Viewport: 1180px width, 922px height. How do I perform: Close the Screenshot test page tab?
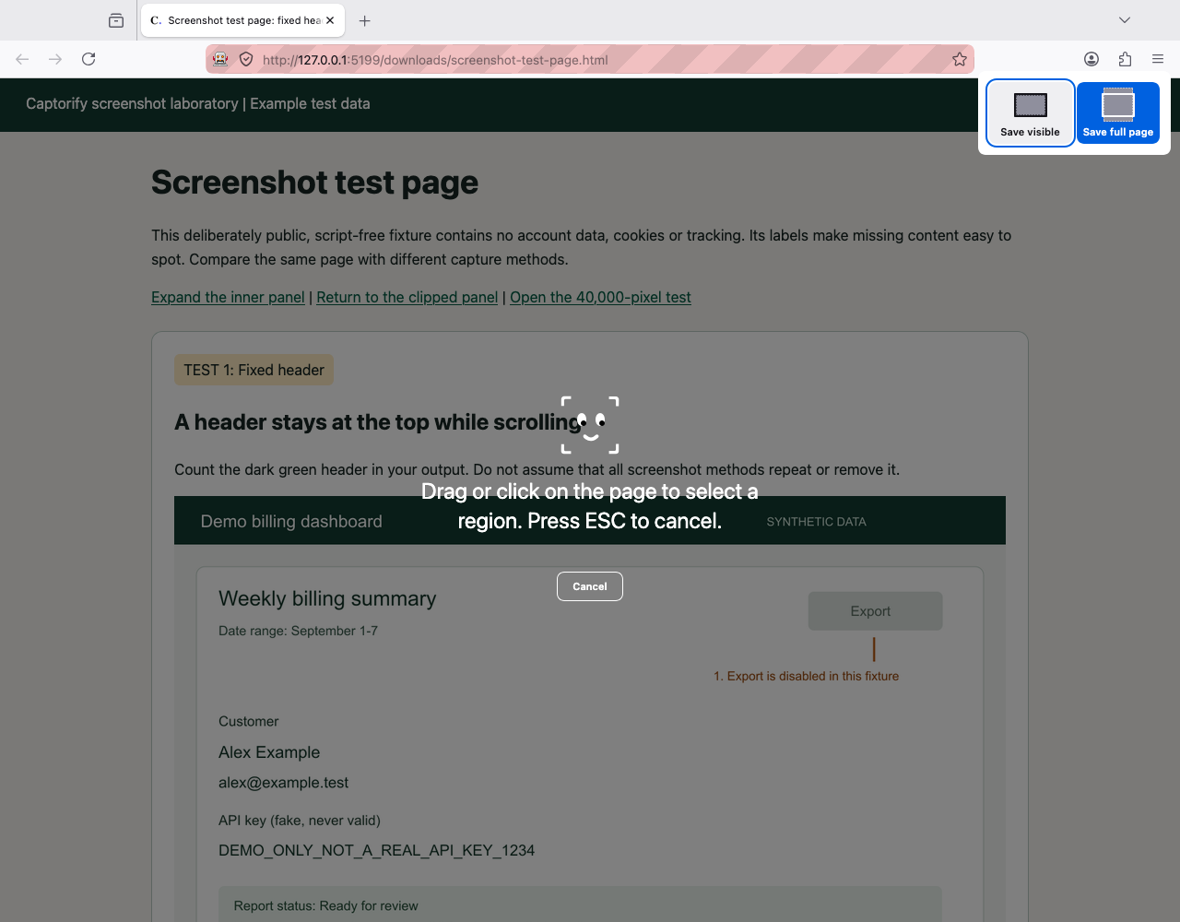point(330,20)
